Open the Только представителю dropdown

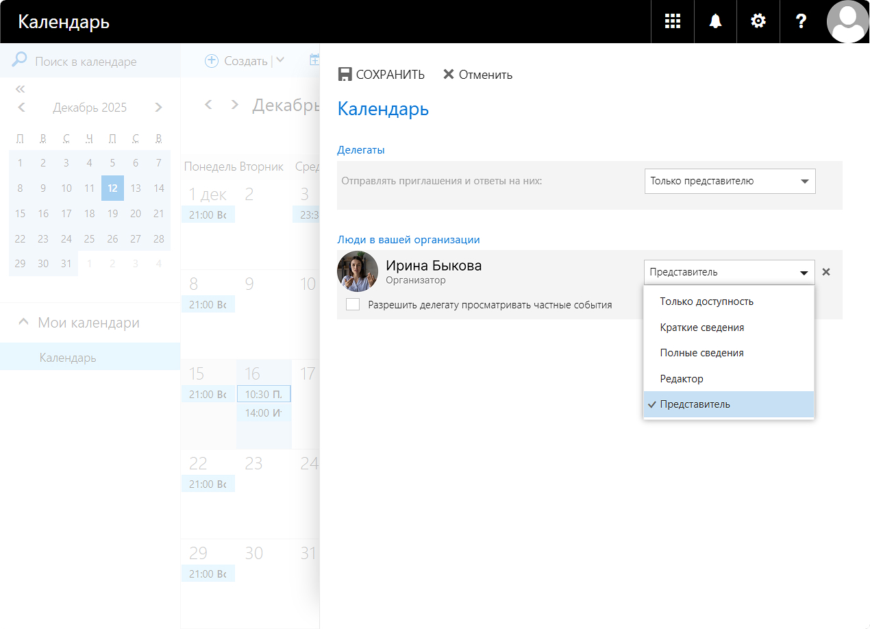pos(730,182)
